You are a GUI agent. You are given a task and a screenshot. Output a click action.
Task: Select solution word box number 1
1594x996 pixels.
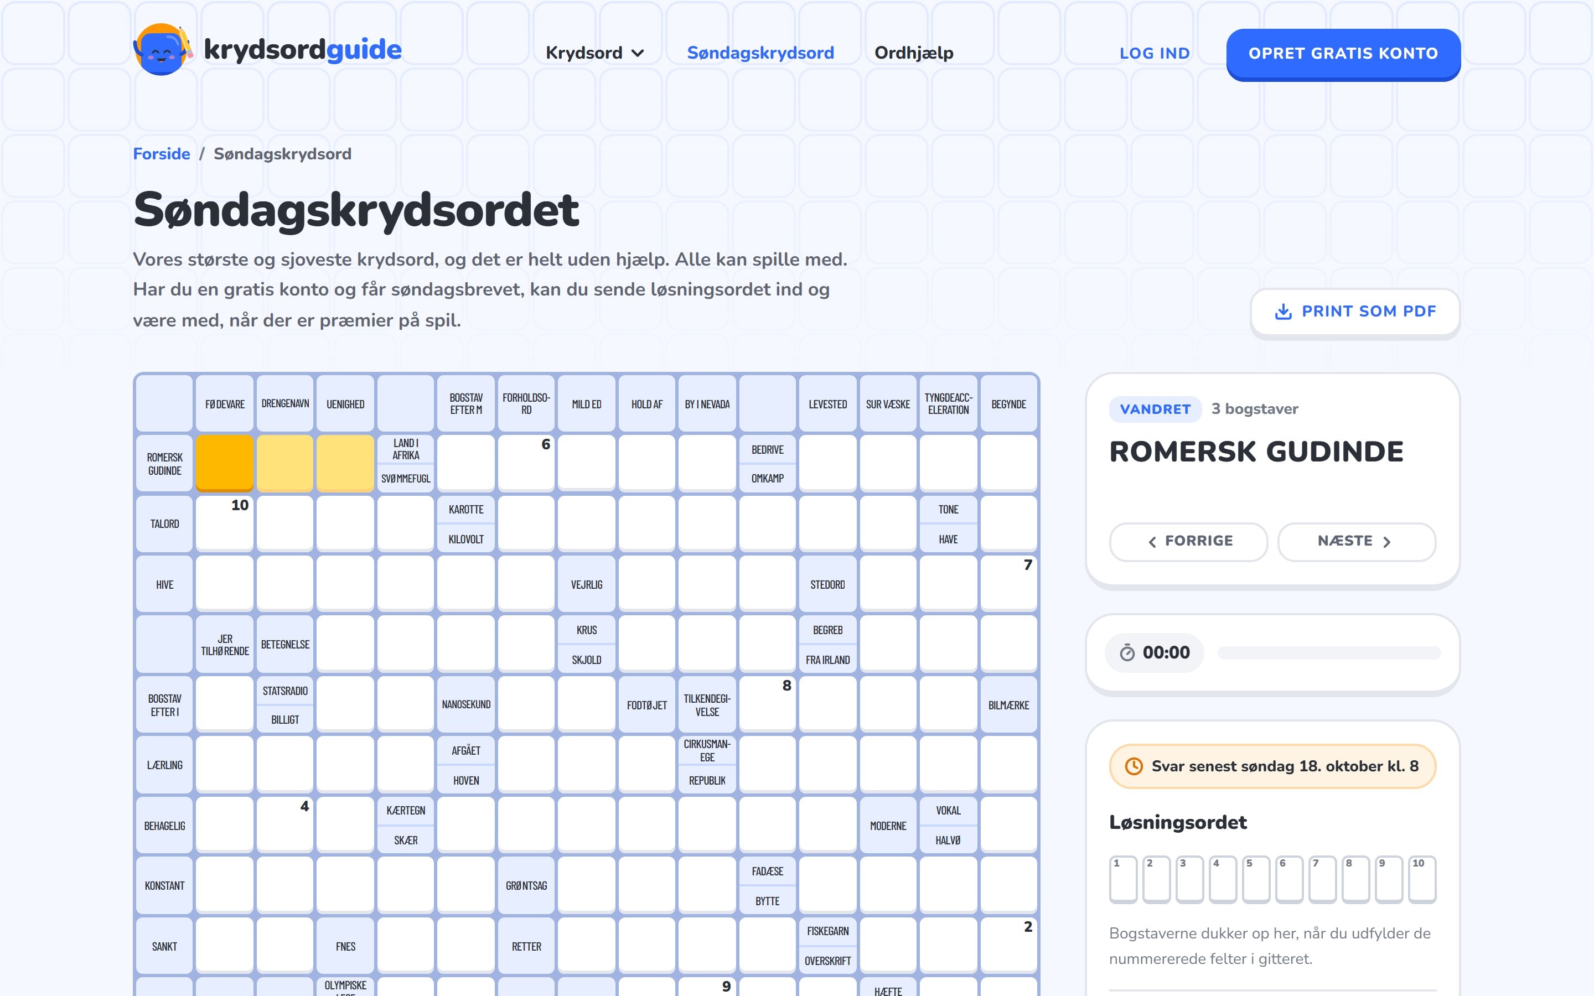[1123, 879]
